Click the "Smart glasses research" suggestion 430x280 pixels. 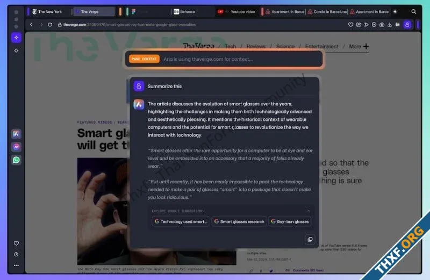pos(239,221)
